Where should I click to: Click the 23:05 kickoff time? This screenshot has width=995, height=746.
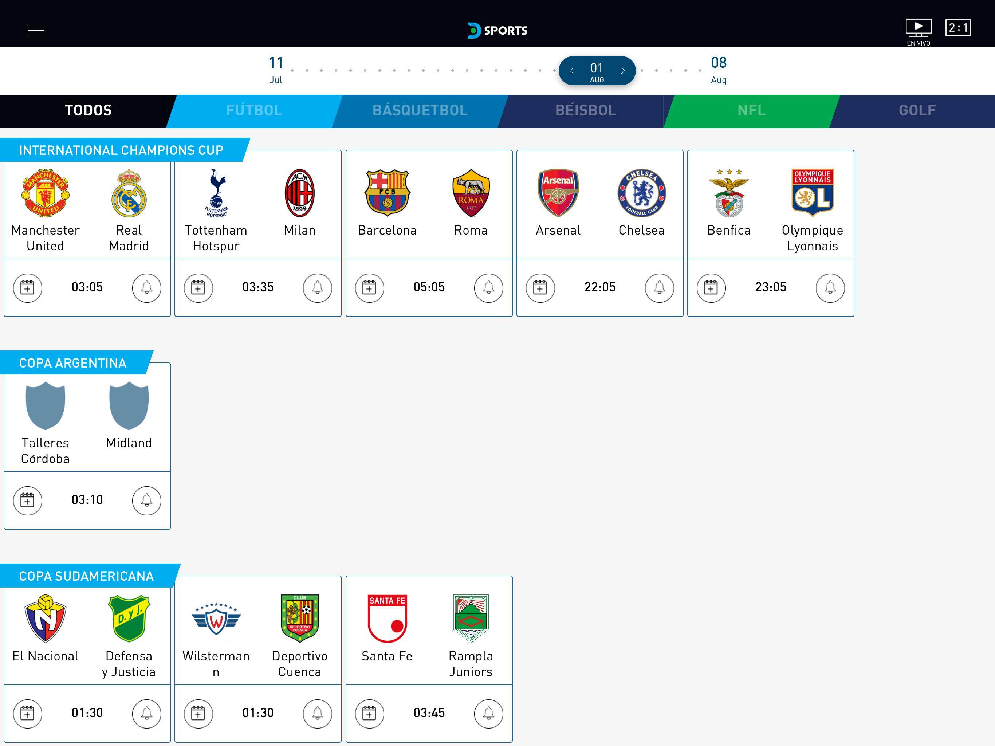tap(771, 287)
